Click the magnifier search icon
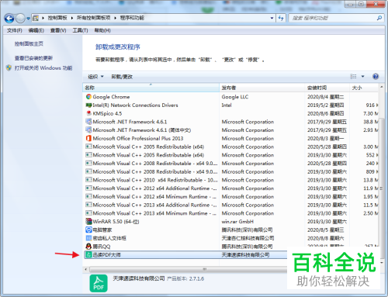This screenshot has height=297, width=388. [x=379, y=18]
